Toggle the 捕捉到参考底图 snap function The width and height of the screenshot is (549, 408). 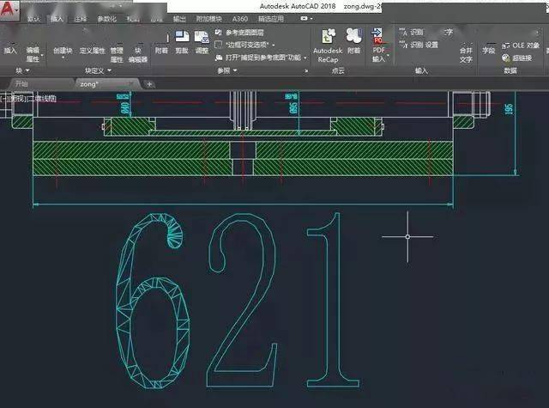coord(219,58)
